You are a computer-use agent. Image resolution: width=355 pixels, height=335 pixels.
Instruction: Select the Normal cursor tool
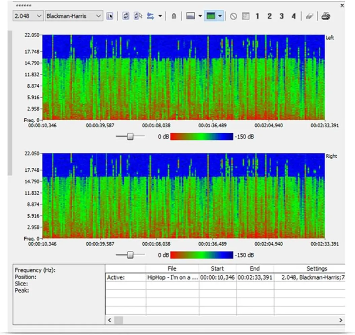pyautogui.click(x=109, y=16)
